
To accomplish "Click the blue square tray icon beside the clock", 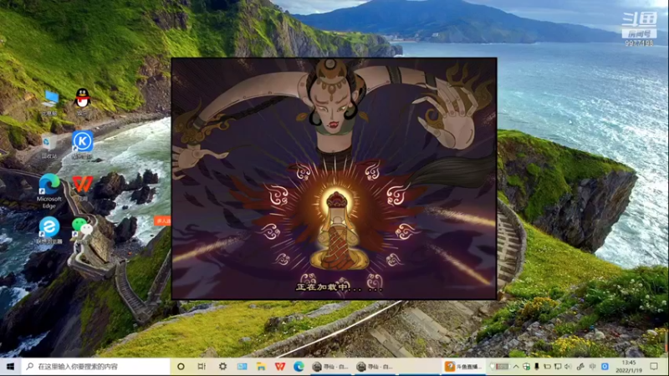I will click(x=605, y=367).
